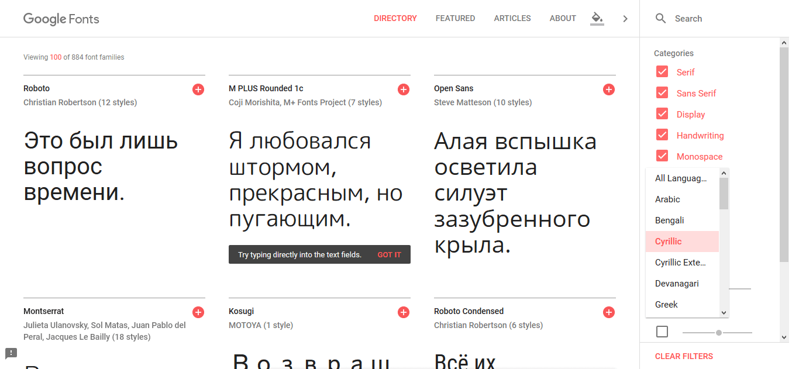Choose Devanagari from the language dropdown
This screenshot has width=799, height=369.
[677, 284]
